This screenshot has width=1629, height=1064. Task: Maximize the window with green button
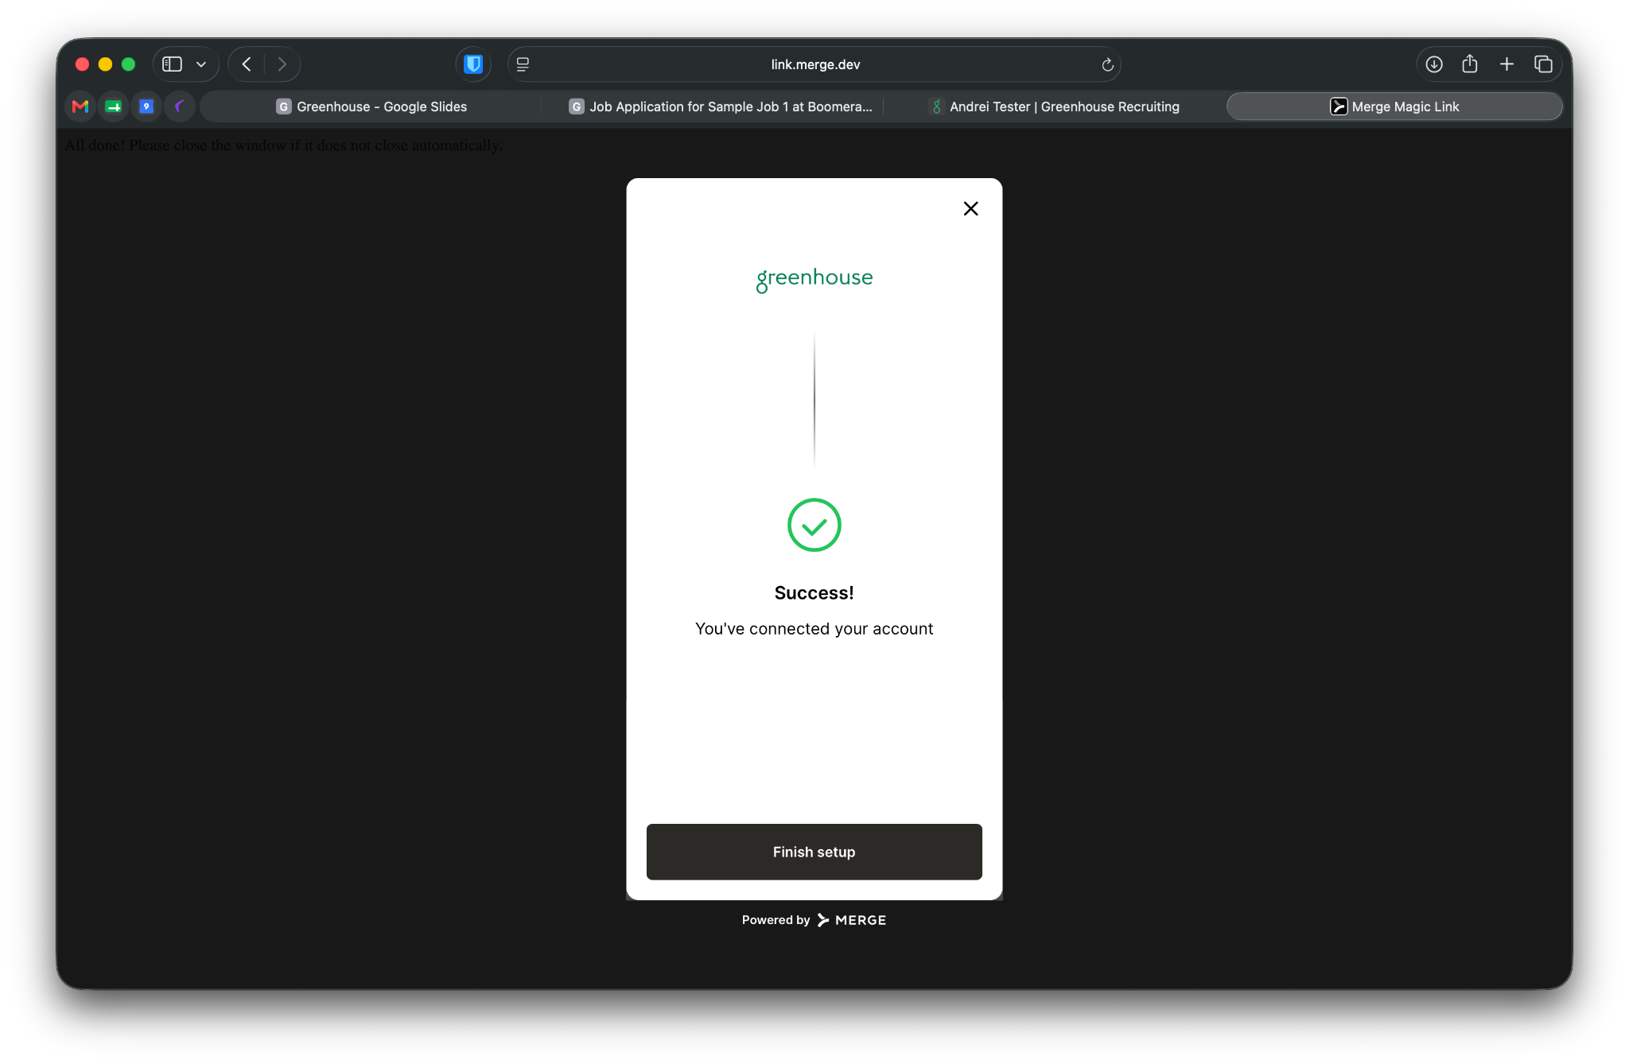128,64
